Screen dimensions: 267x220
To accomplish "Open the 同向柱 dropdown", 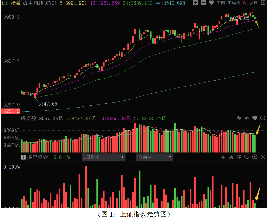I will coord(155,157).
